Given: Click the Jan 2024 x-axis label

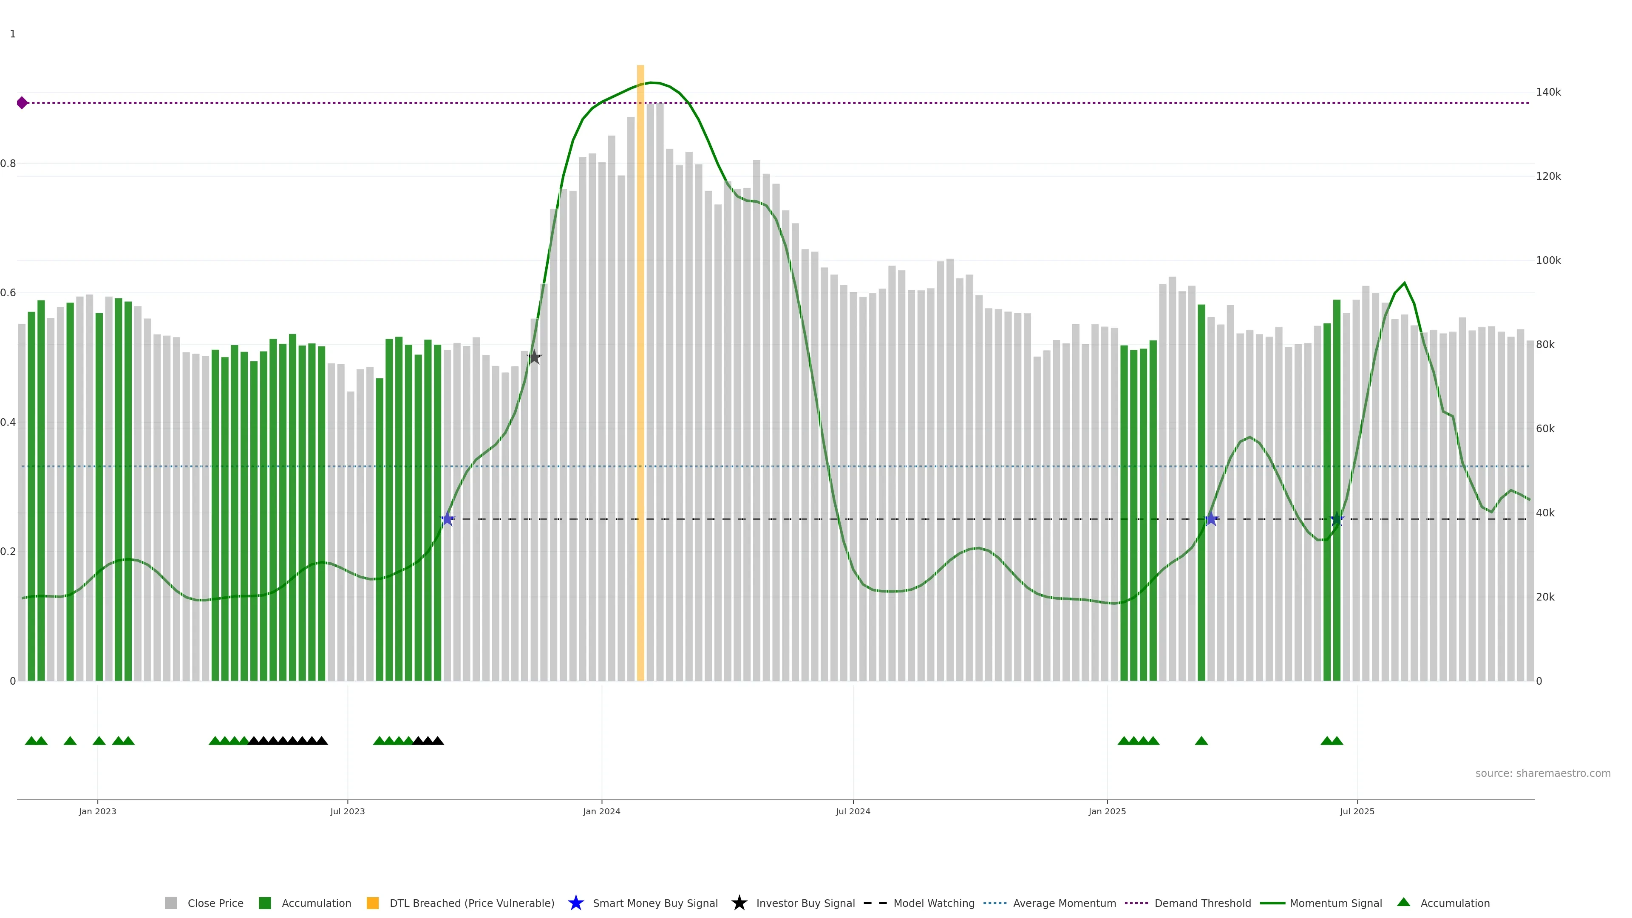Looking at the screenshot, I should coord(601,811).
